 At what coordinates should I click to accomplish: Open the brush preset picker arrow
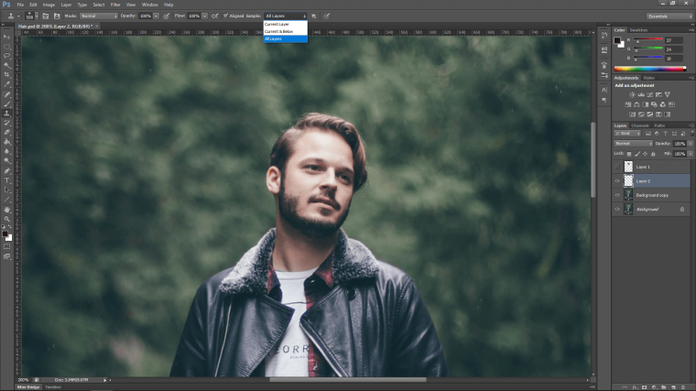[x=37, y=16]
